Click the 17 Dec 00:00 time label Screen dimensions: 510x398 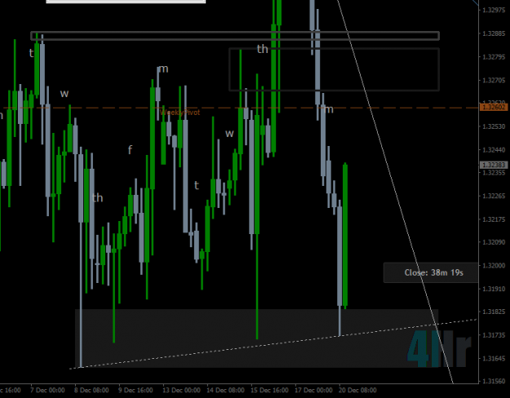tap(313, 390)
